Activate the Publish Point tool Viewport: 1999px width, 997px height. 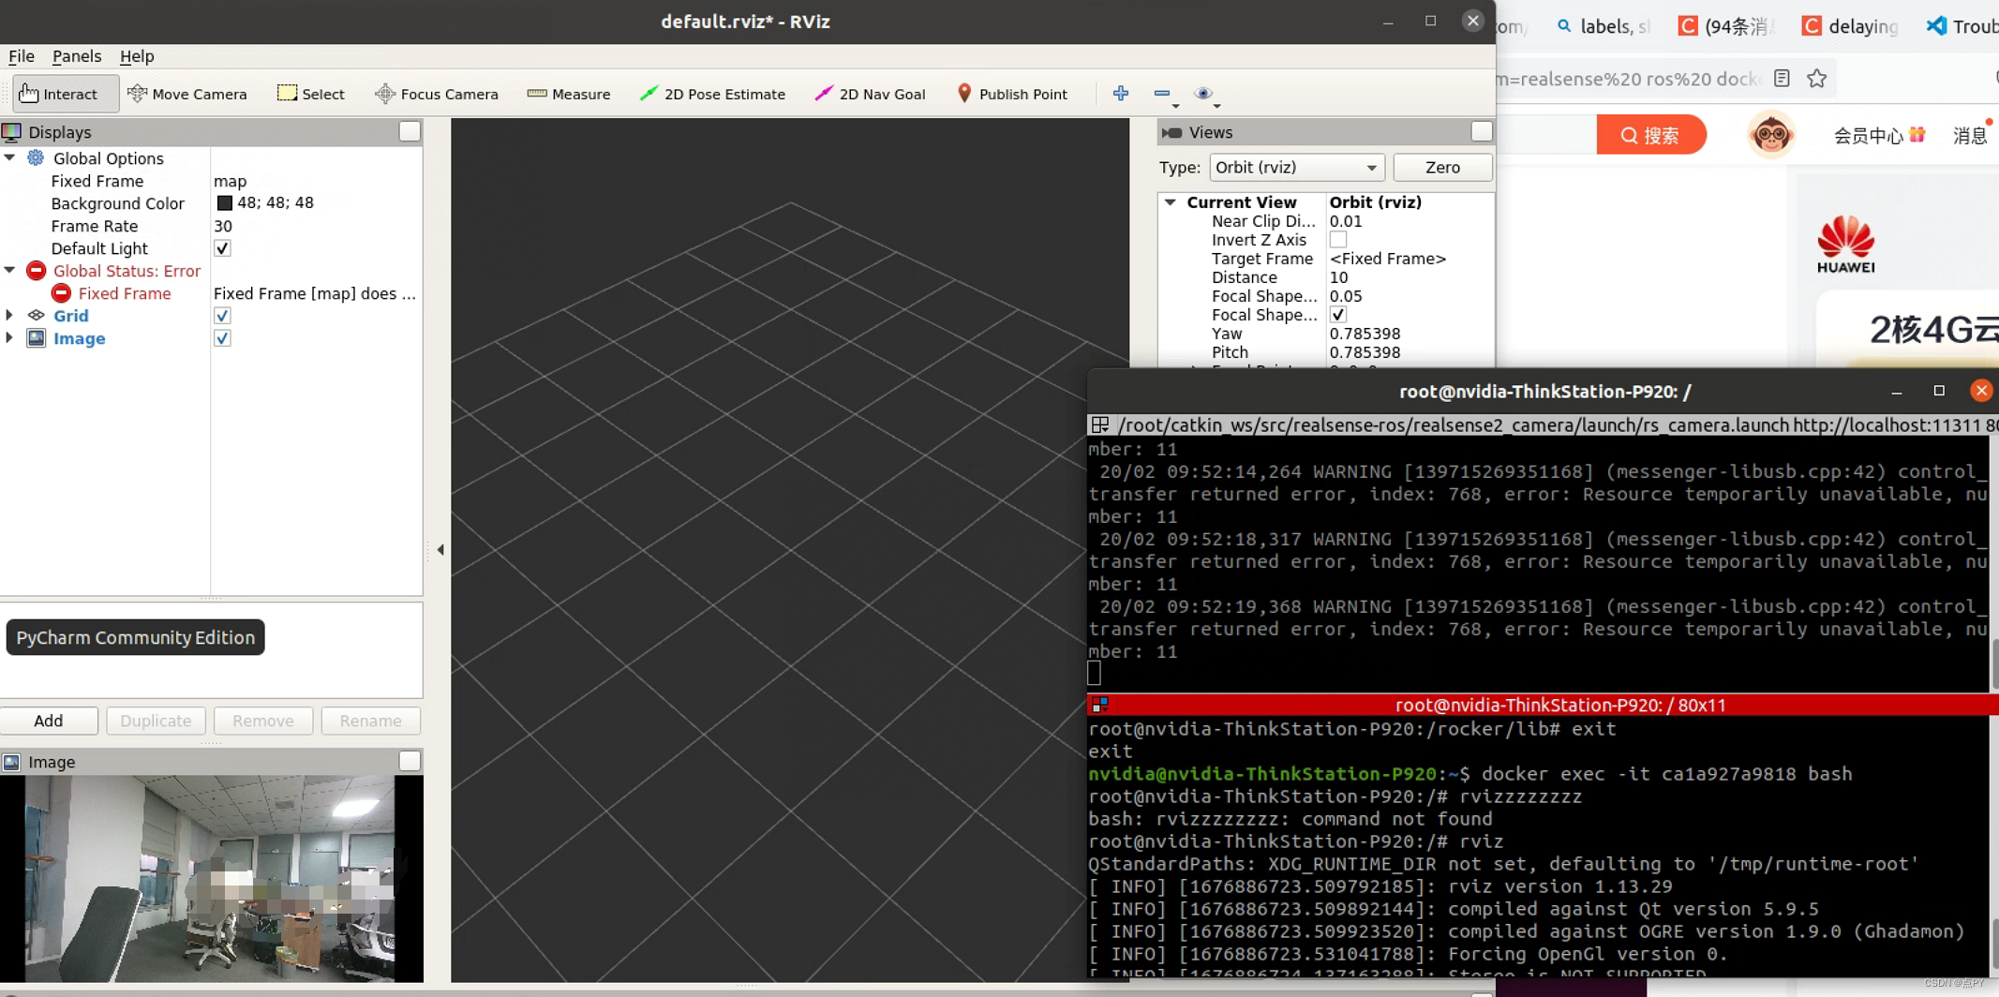pyautogui.click(x=1012, y=94)
